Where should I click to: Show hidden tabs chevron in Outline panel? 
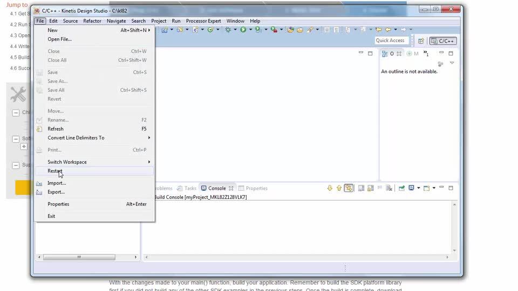pos(426,53)
